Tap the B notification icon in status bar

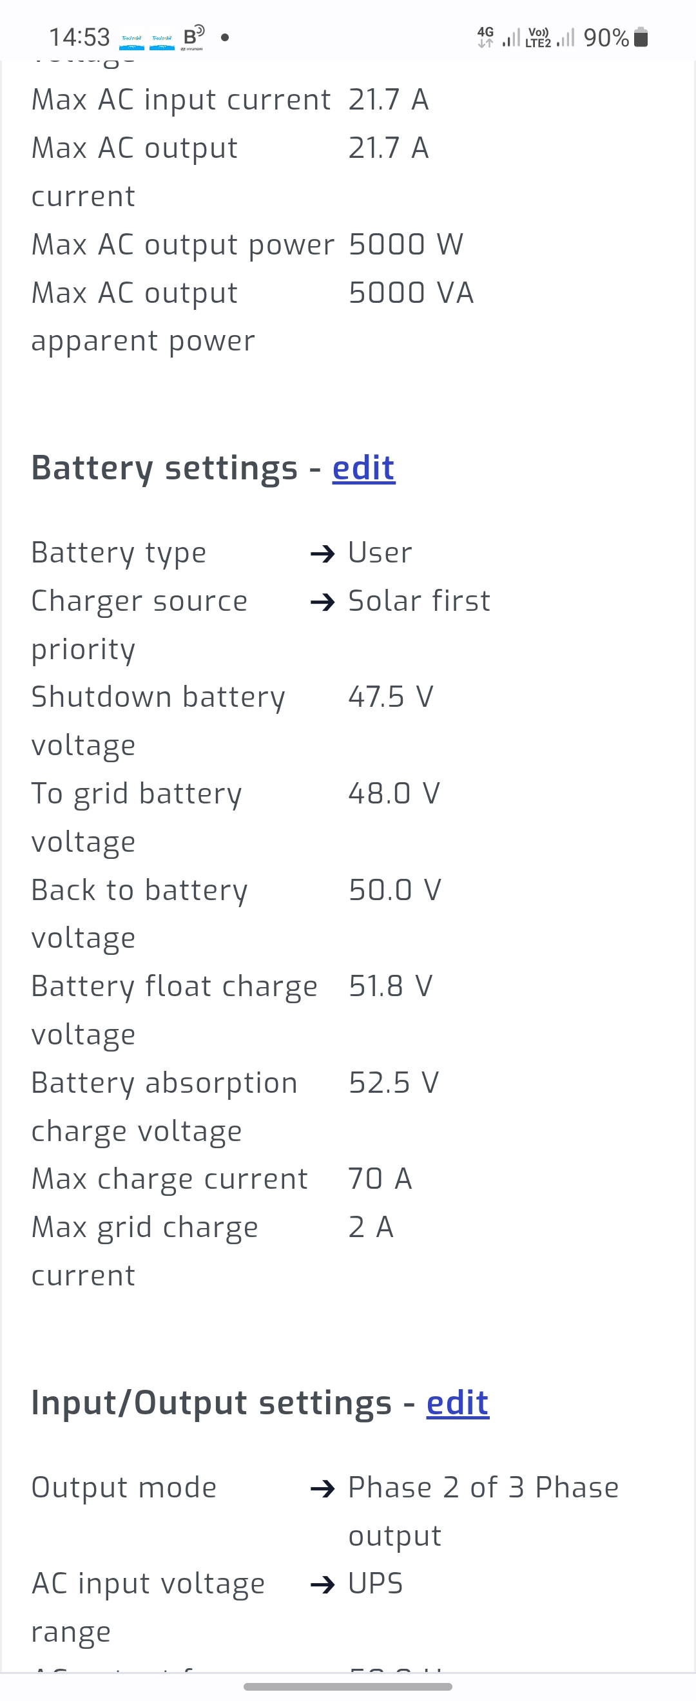click(x=193, y=37)
